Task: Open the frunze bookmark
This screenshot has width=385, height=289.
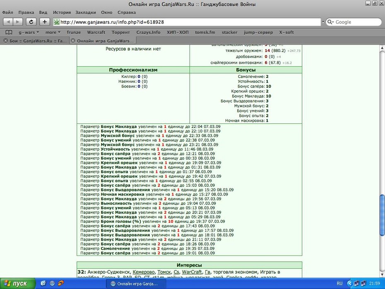Action: pyautogui.click(x=74, y=32)
